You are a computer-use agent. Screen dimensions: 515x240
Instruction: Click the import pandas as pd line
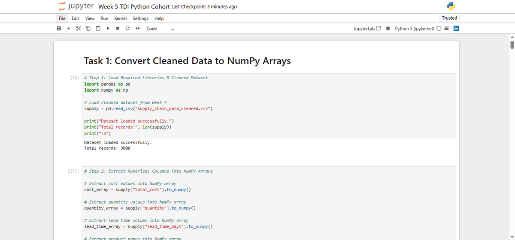107,84
